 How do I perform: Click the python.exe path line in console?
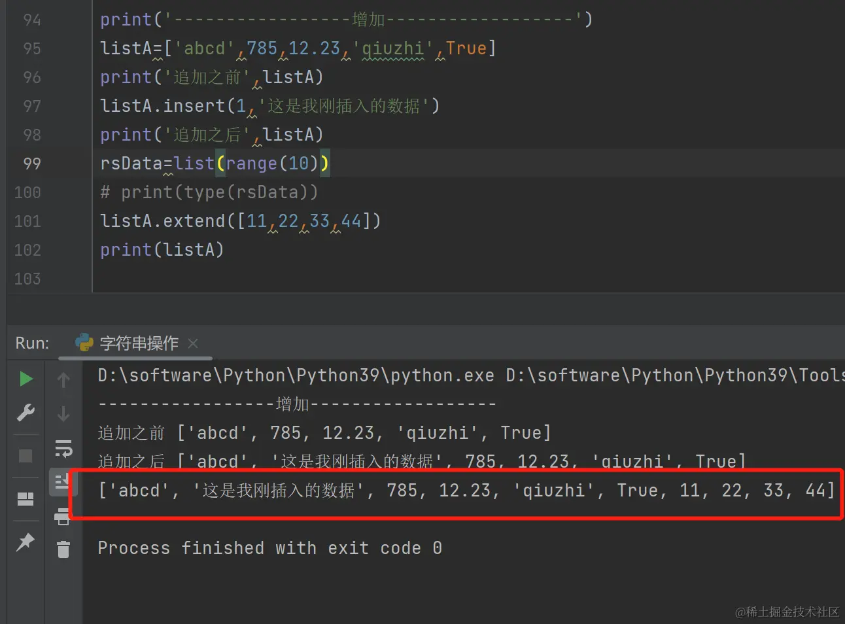pyautogui.click(x=471, y=375)
